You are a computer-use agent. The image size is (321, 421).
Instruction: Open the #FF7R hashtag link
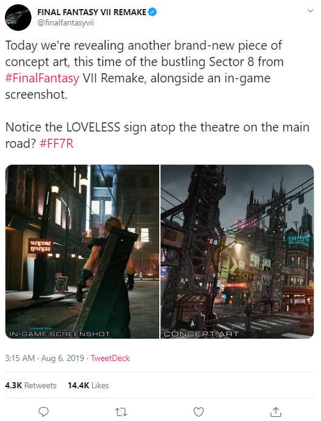[x=56, y=144]
